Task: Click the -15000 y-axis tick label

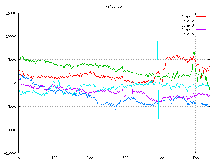Action: (9, 153)
